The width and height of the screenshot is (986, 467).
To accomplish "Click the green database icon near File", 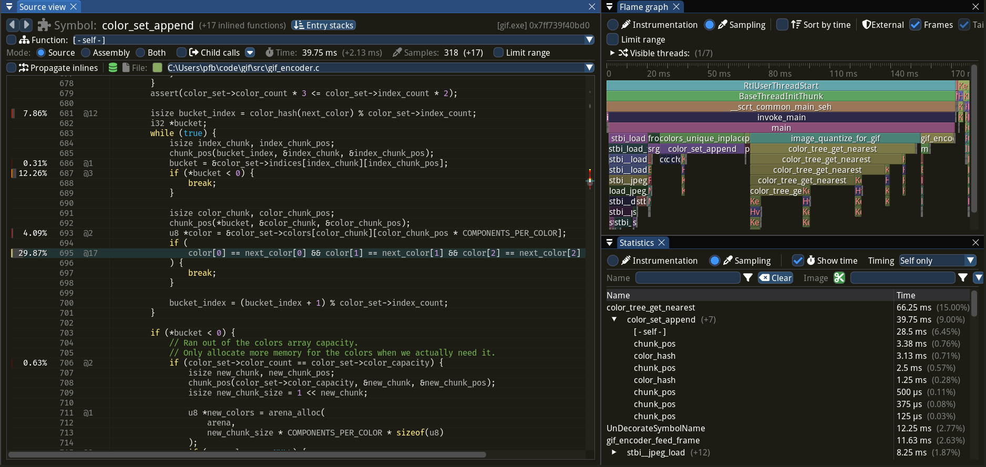I will point(112,67).
